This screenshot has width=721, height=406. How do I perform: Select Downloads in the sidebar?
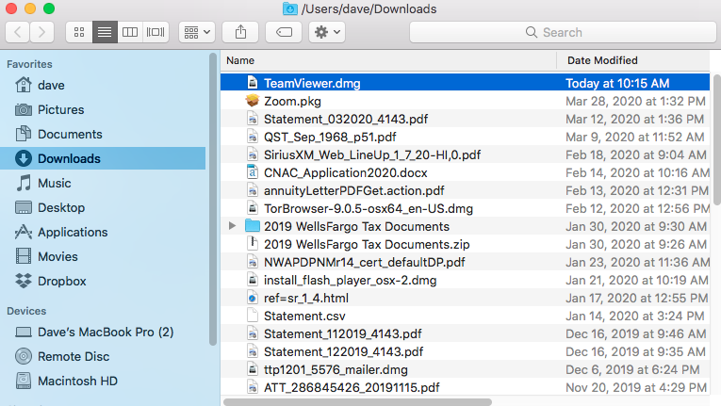(103, 158)
